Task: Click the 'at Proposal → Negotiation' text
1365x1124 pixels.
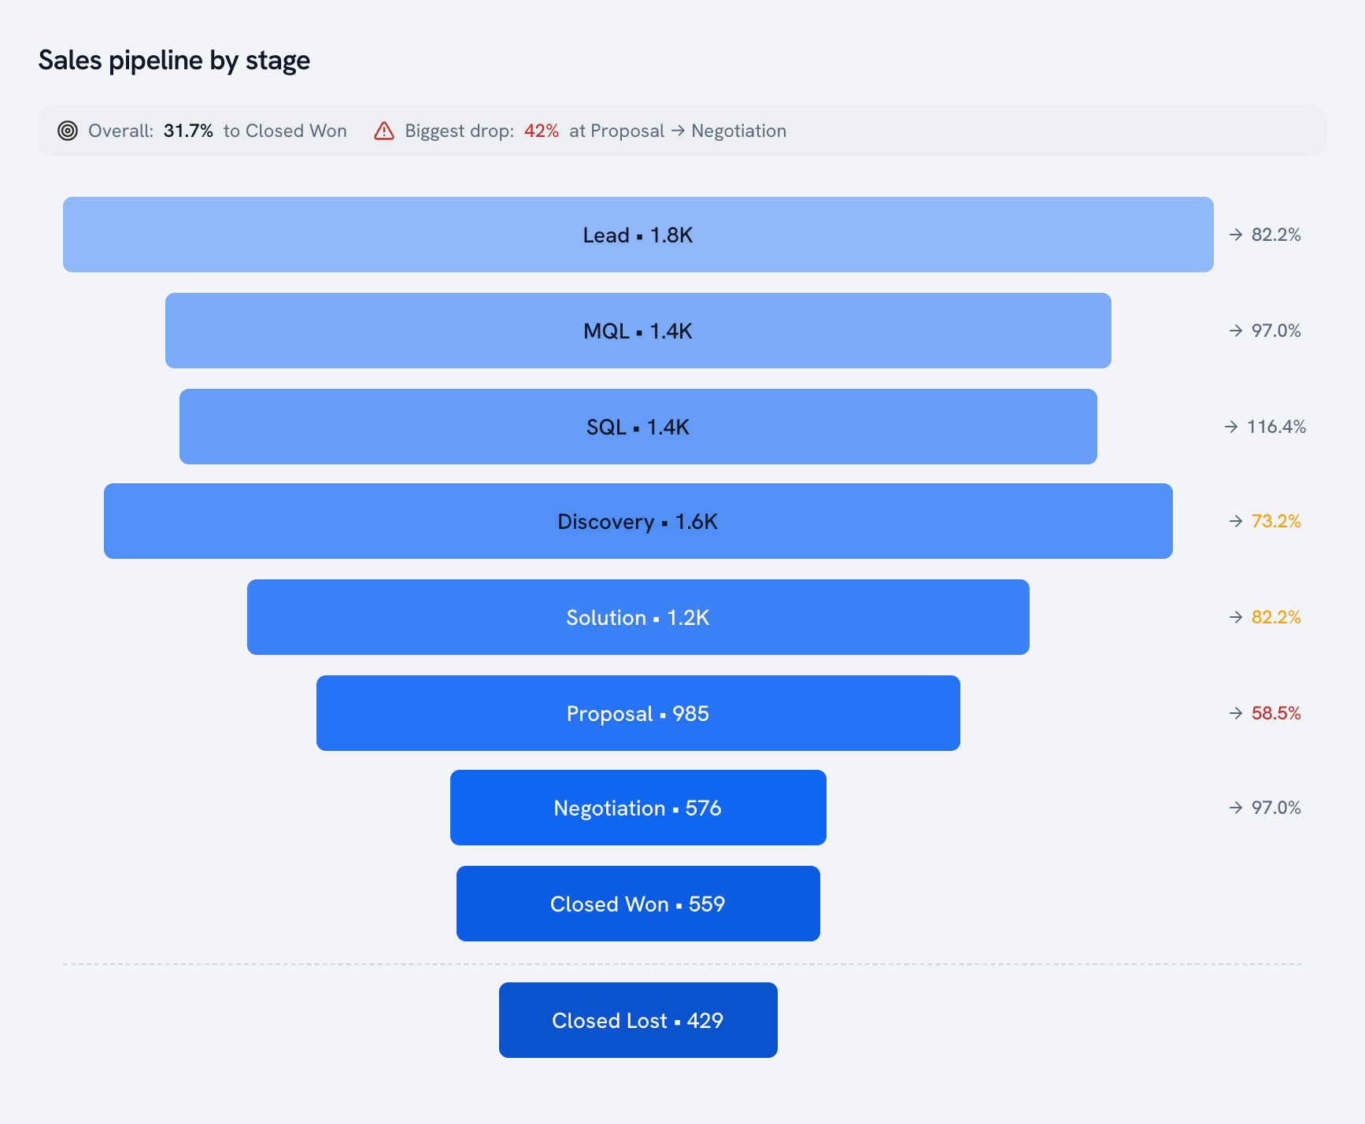Action: 678,131
